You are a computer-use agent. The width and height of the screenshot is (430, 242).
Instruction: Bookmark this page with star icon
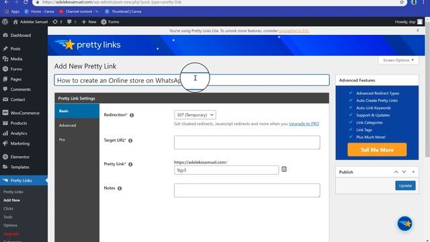coord(402,2)
